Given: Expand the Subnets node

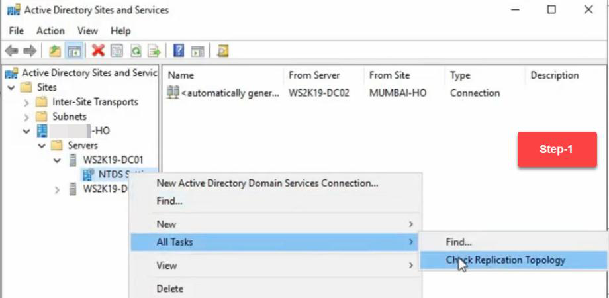Looking at the screenshot, I should click(x=26, y=117).
